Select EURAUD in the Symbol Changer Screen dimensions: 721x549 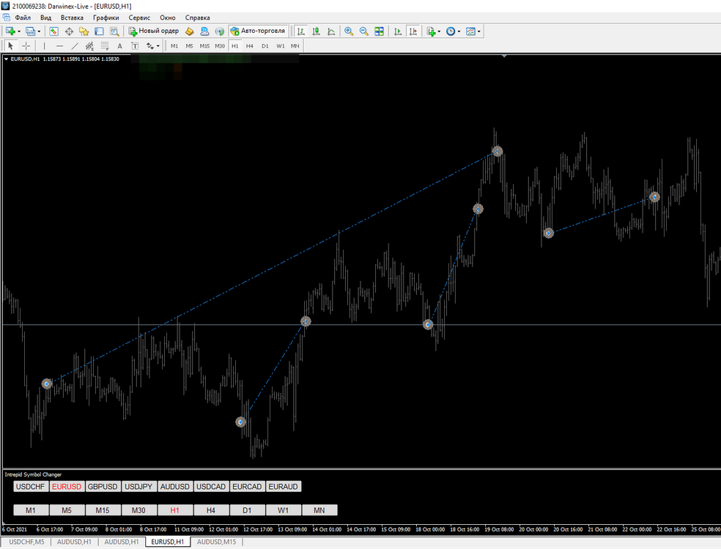(284, 487)
